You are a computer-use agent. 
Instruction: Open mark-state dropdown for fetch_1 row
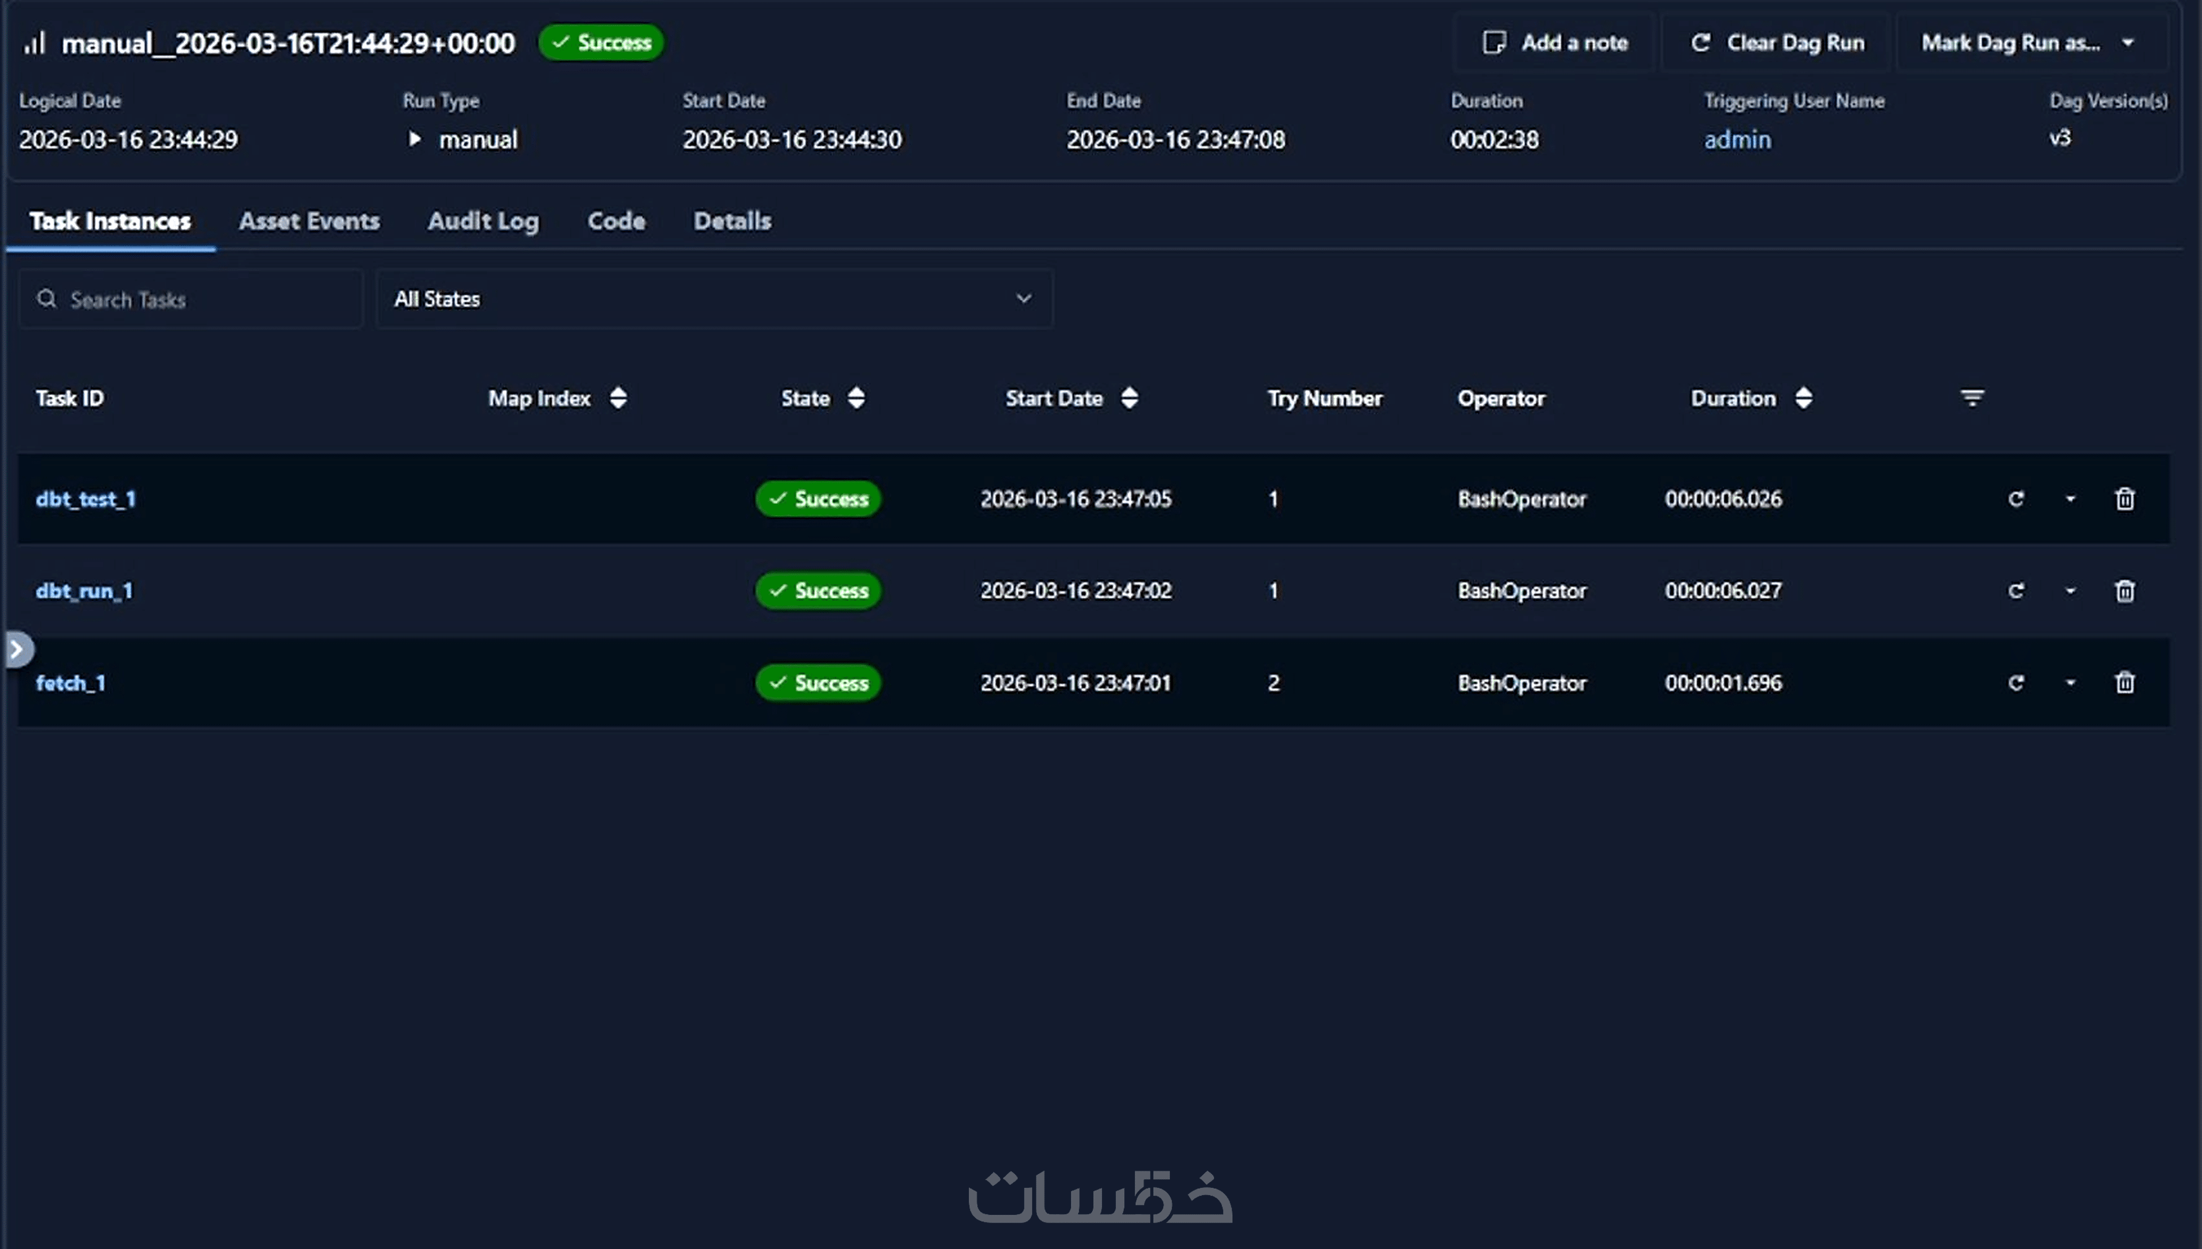[2070, 683]
